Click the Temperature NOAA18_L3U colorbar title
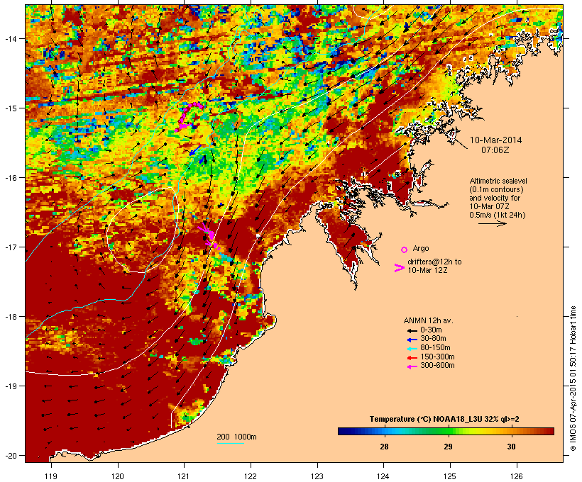 tap(444, 420)
